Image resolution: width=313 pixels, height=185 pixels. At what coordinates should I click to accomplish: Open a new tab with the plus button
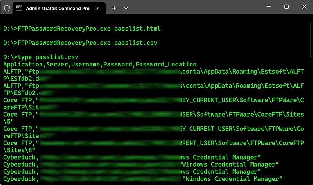click(x=114, y=8)
